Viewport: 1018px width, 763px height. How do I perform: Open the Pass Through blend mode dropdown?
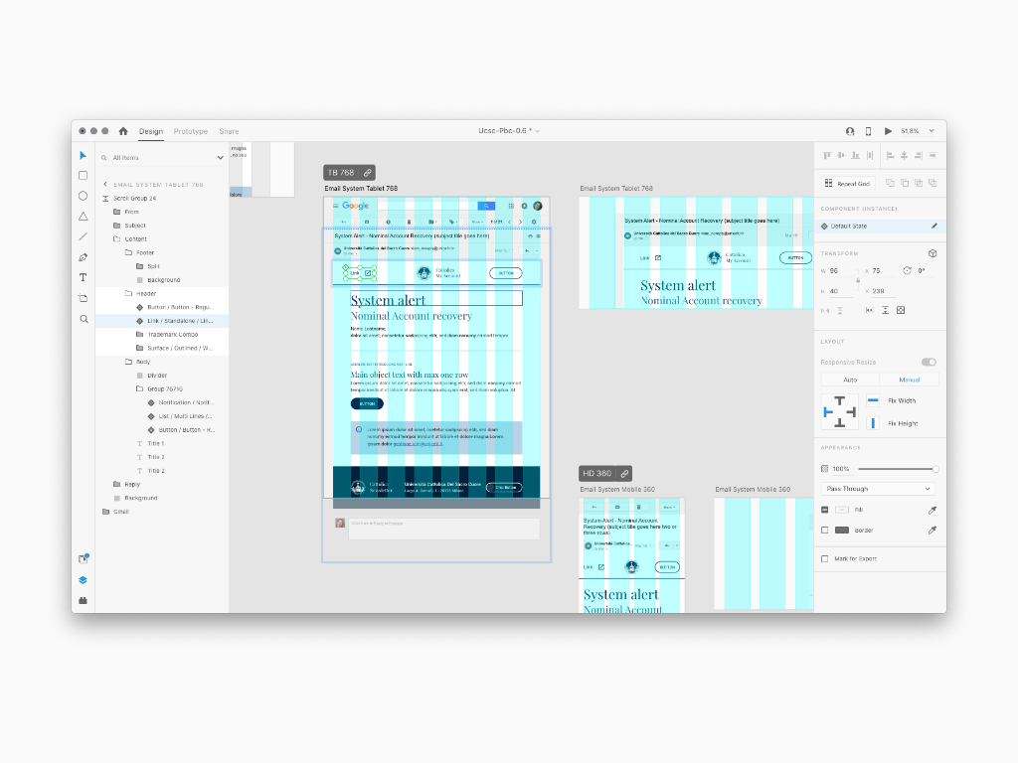tap(879, 489)
